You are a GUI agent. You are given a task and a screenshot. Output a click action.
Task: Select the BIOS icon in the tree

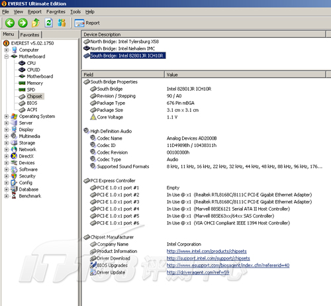pos(22,103)
